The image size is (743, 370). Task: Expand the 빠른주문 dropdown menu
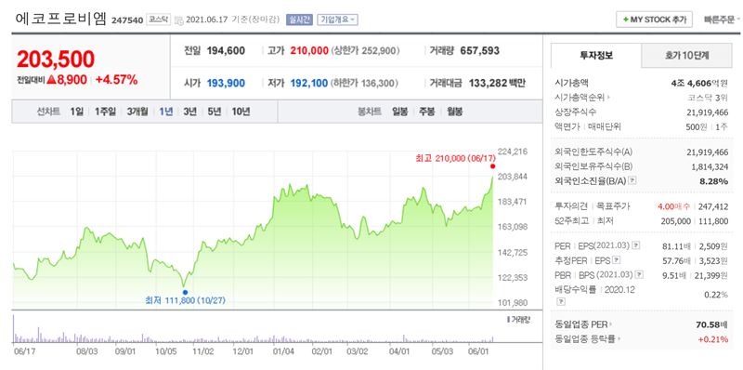[x=722, y=20]
